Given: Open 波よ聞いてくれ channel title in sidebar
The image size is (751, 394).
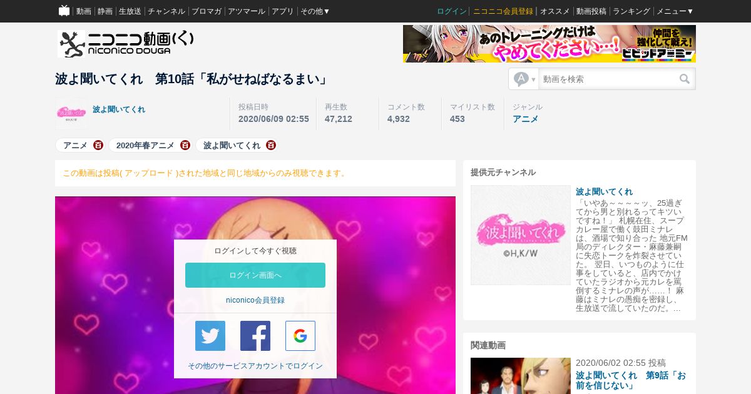Looking at the screenshot, I should (604, 191).
